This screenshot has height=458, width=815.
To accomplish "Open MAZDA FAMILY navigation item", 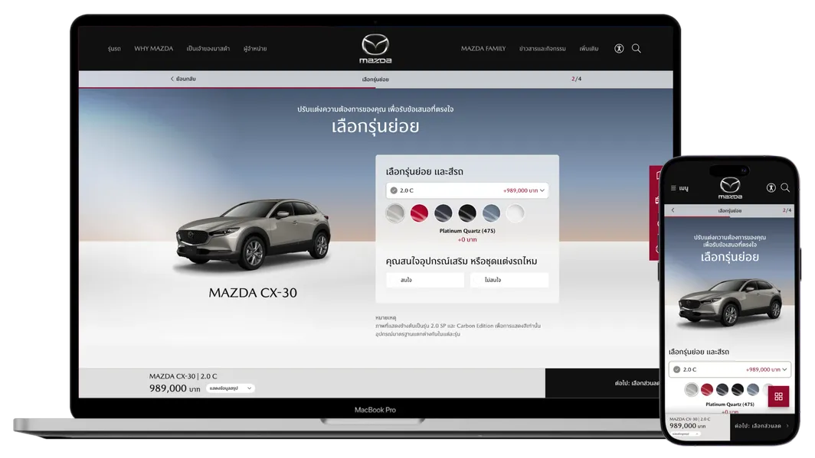I will (483, 49).
